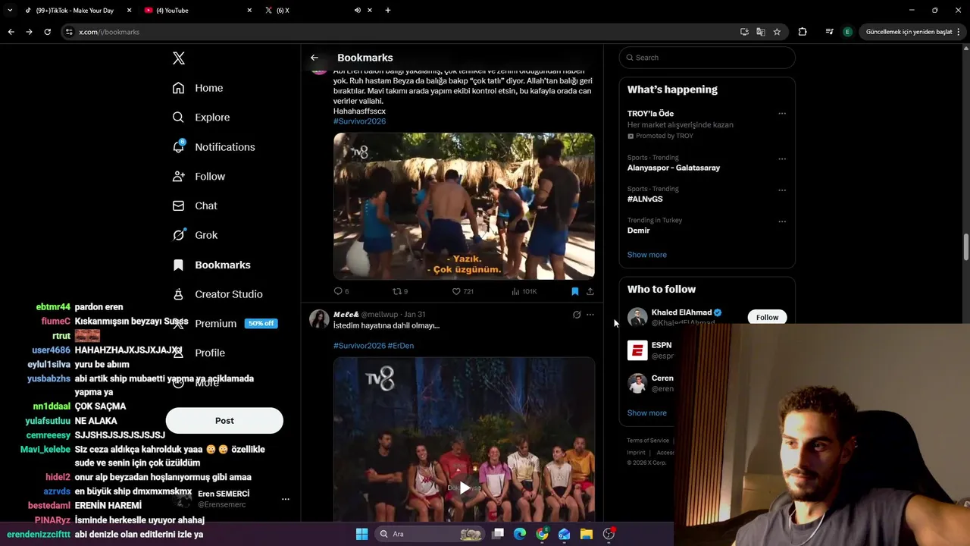Switch to the (4) YouTube tab

click(x=197, y=11)
